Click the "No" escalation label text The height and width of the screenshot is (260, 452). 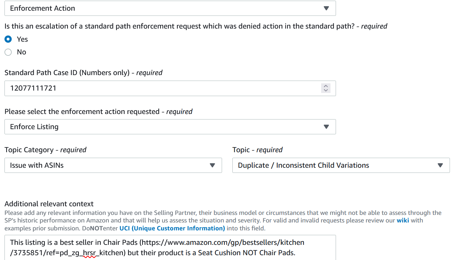(x=21, y=52)
